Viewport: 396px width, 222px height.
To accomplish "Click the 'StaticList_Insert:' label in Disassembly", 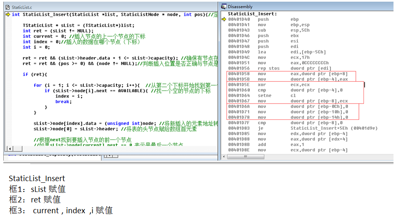I will 252,14.
